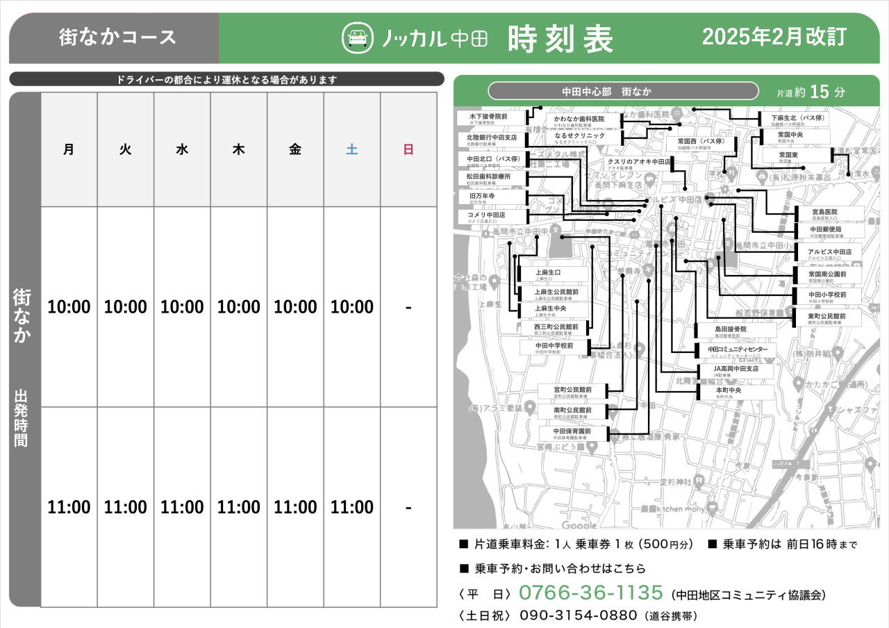The image size is (889, 628).
Task: Click the 11:00 cell under 月
Action: (x=69, y=507)
